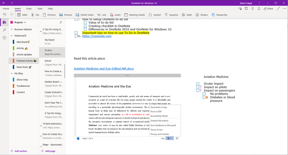Check 'Creating checklist in OneNote' box
The image size is (288, 155).
point(85,26)
